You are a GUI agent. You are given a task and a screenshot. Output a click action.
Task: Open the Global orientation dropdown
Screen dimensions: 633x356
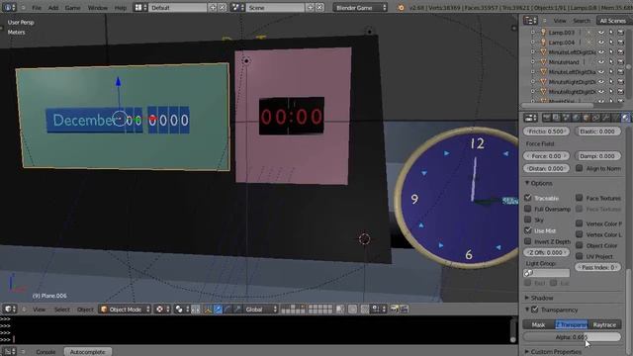pyautogui.click(x=261, y=310)
